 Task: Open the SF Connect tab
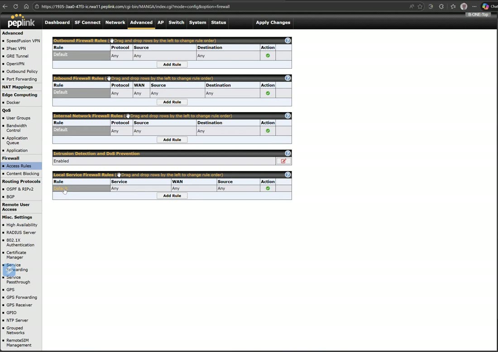pos(87,23)
